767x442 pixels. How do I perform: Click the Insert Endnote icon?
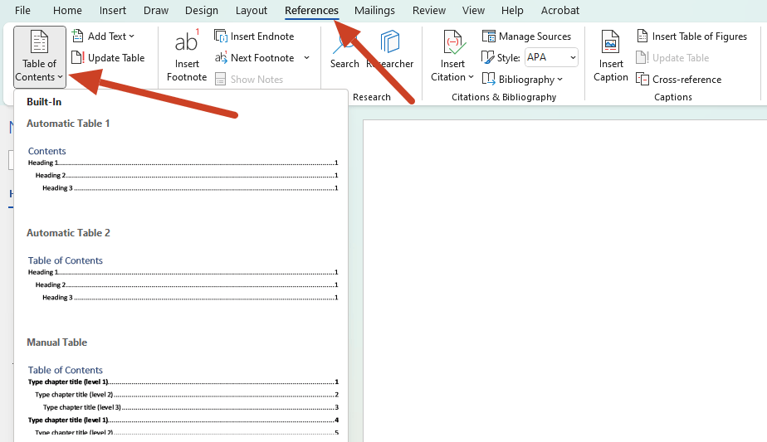coord(221,36)
